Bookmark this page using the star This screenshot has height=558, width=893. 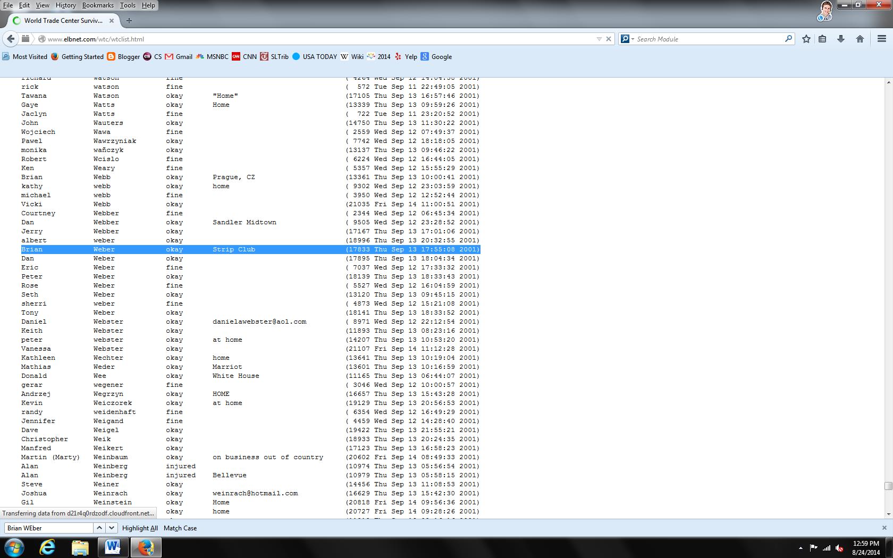(805, 38)
